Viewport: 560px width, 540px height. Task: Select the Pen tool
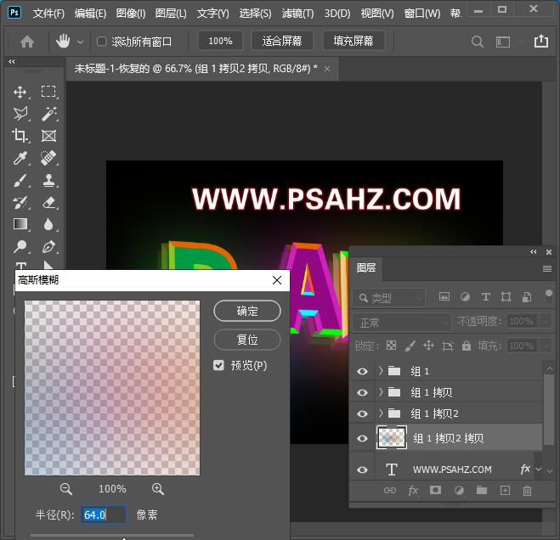pyautogui.click(x=48, y=246)
